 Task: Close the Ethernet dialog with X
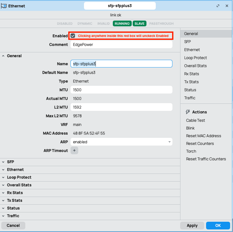[227, 6]
